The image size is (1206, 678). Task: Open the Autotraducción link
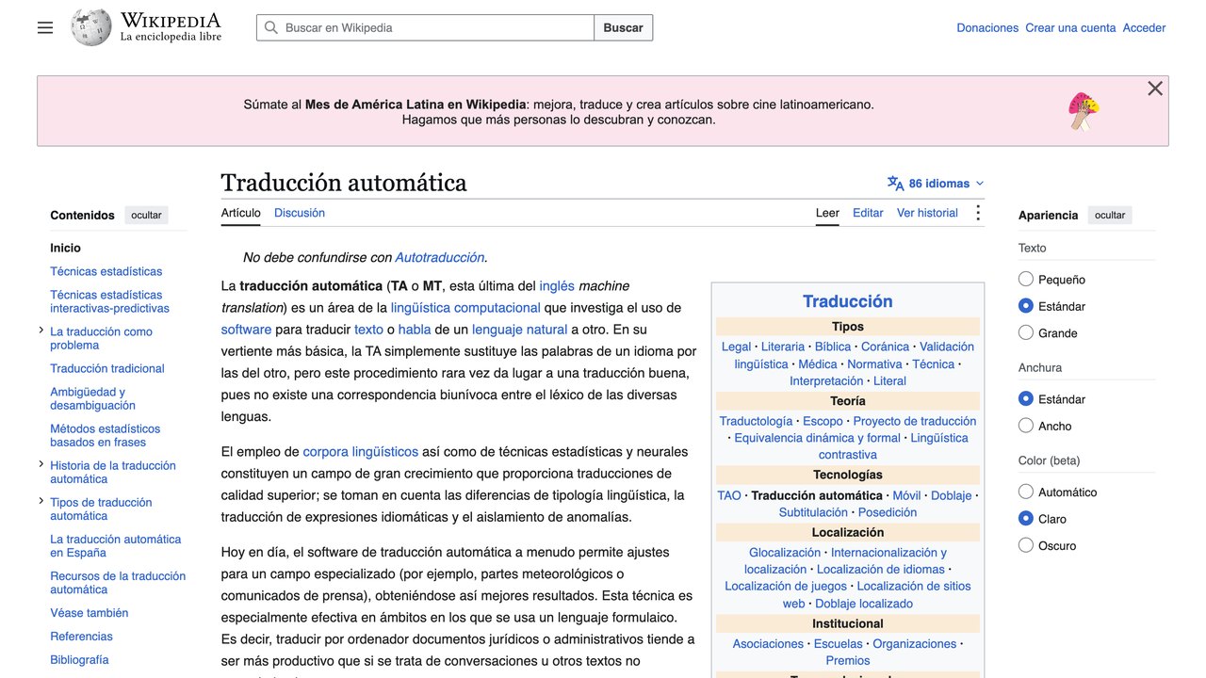click(439, 257)
